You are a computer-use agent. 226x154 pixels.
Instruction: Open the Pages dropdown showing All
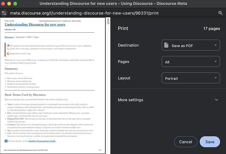(x=191, y=61)
